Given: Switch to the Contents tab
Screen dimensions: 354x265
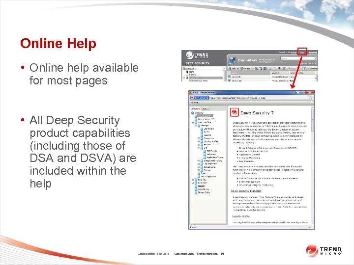Looking at the screenshot, I should (x=195, y=108).
